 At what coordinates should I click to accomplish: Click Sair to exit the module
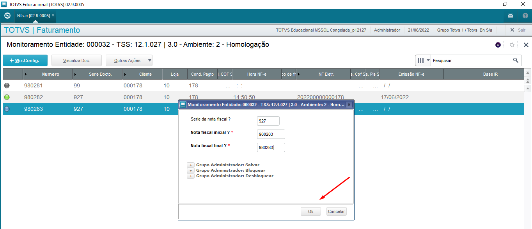518,30
